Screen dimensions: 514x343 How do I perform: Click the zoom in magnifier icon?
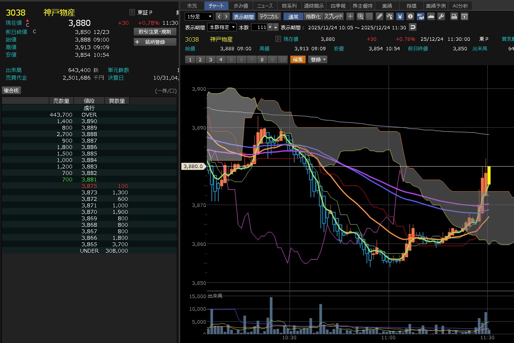[360, 16]
